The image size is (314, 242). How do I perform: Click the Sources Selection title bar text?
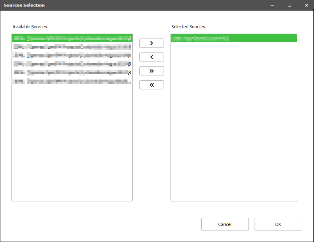pos(24,5)
